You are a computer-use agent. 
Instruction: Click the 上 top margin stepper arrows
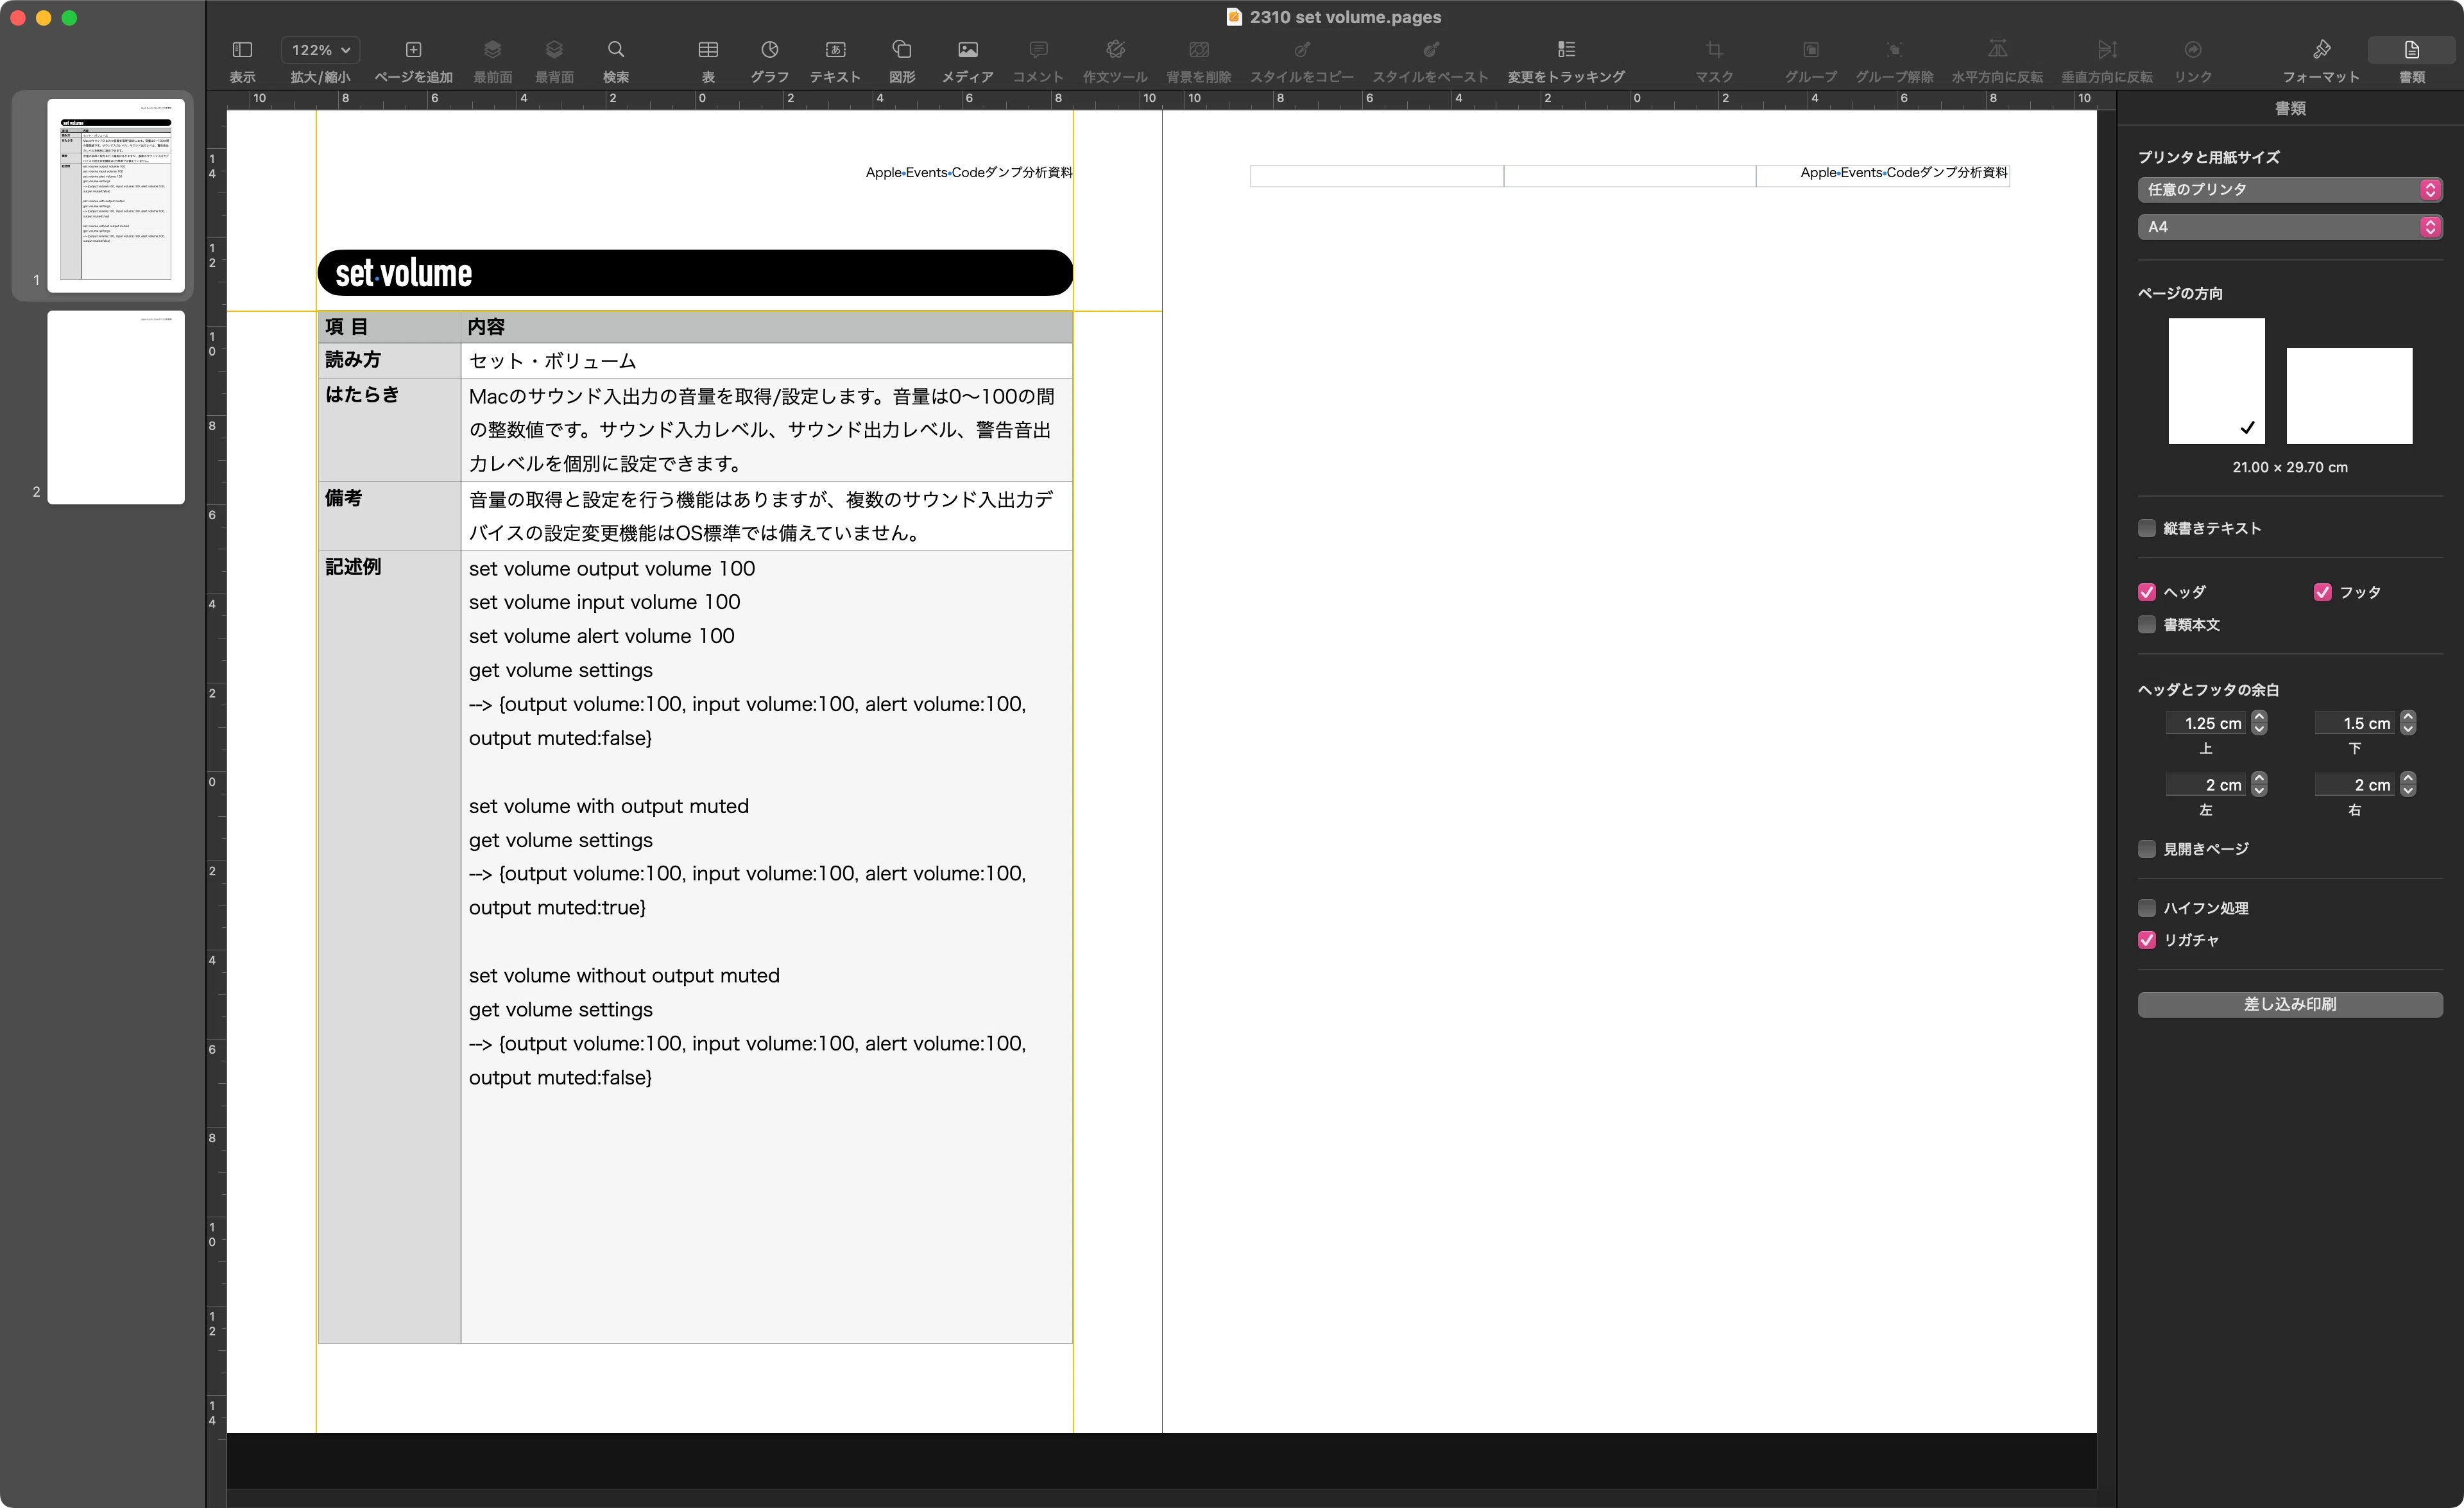[x=2259, y=722]
